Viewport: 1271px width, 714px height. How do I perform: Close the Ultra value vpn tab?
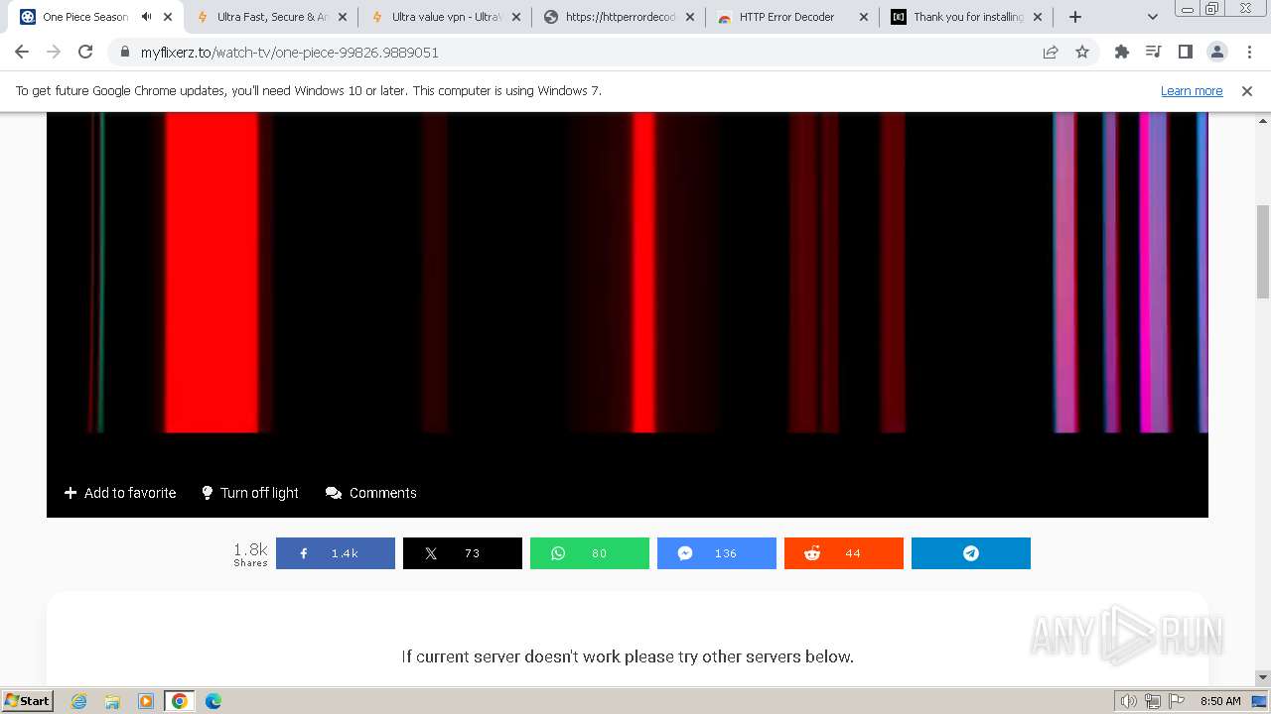tap(516, 17)
